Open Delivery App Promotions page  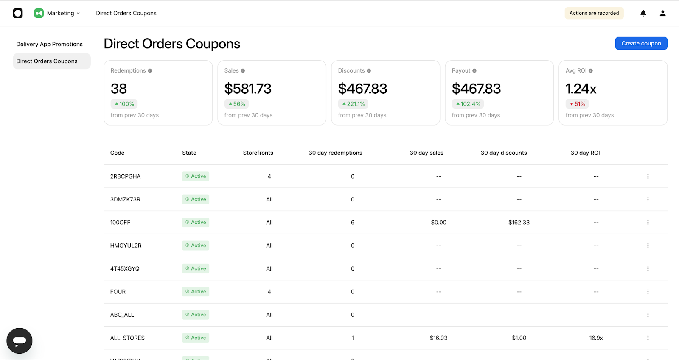pyautogui.click(x=50, y=44)
